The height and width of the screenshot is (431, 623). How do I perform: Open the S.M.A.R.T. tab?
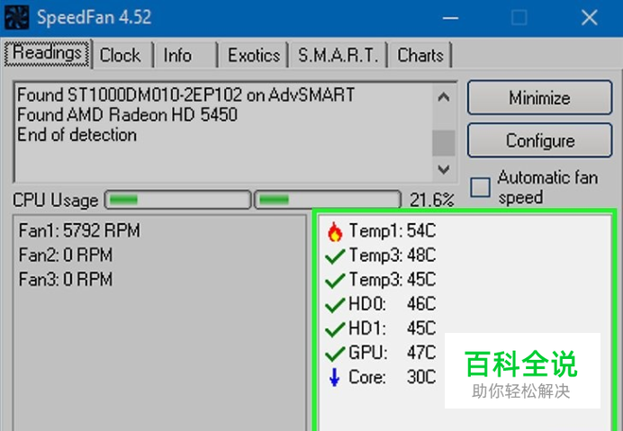339,55
